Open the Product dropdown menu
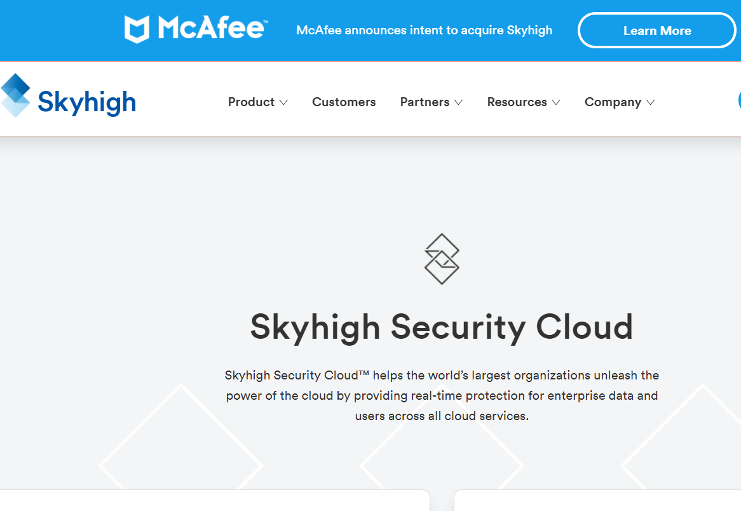The width and height of the screenshot is (741, 511). click(x=252, y=102)
